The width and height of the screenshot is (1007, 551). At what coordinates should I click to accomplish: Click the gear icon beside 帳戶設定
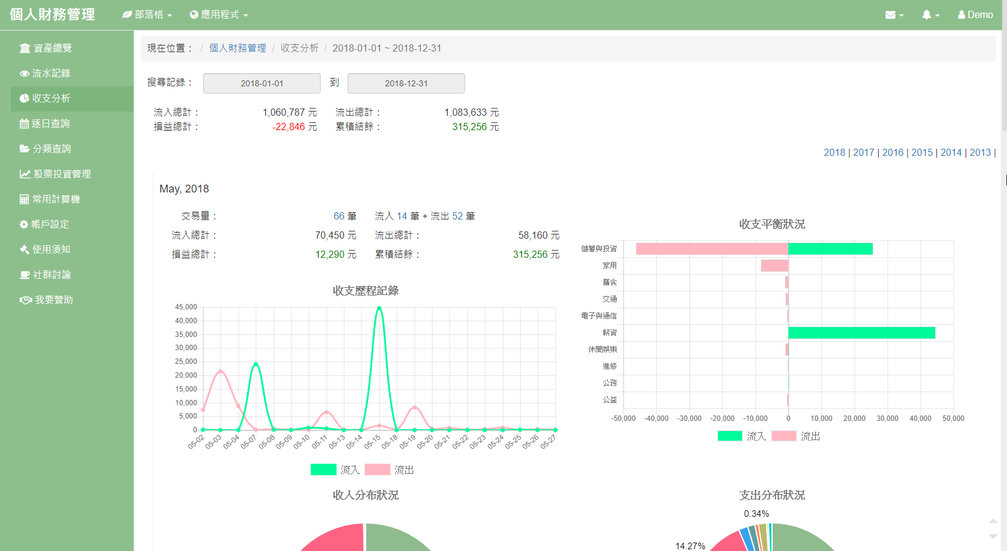pos(24,224)
